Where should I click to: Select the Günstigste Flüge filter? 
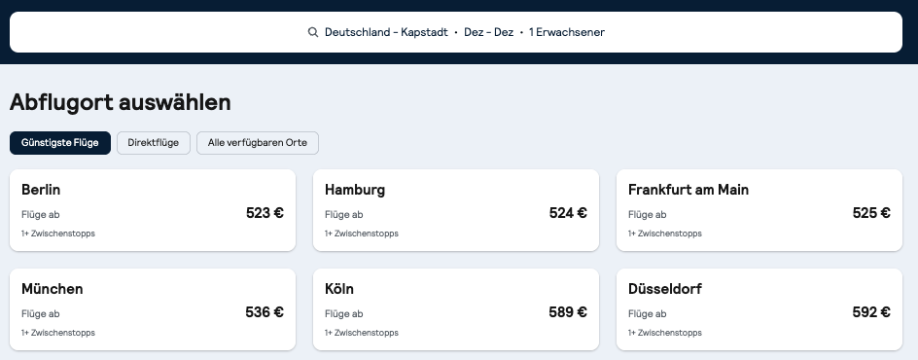pos(59,143)
